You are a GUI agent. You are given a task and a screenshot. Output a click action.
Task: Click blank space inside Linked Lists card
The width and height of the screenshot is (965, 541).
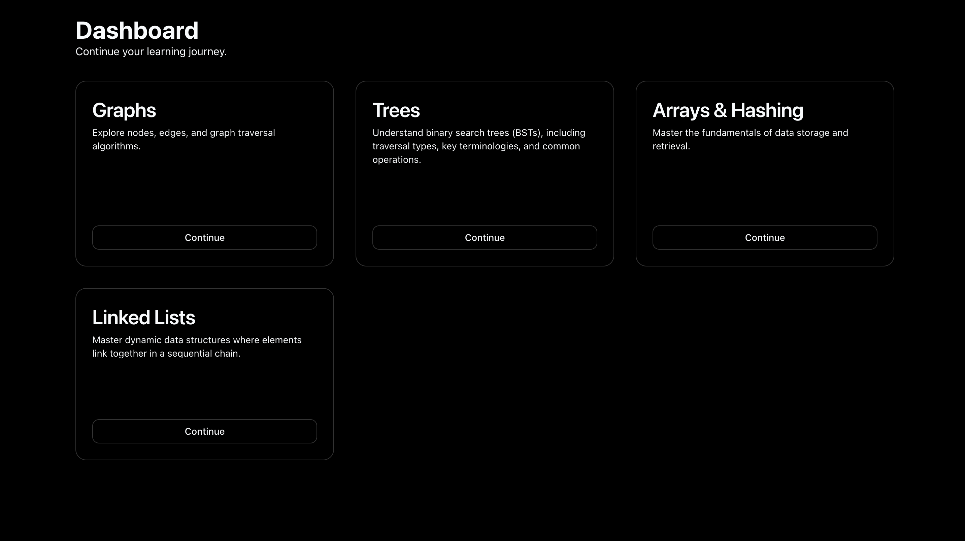coord(204,389)
